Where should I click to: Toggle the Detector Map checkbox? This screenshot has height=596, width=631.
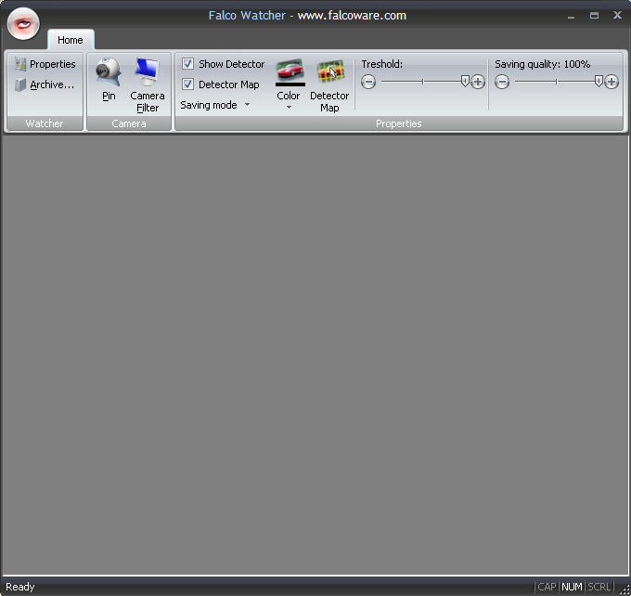188,84
